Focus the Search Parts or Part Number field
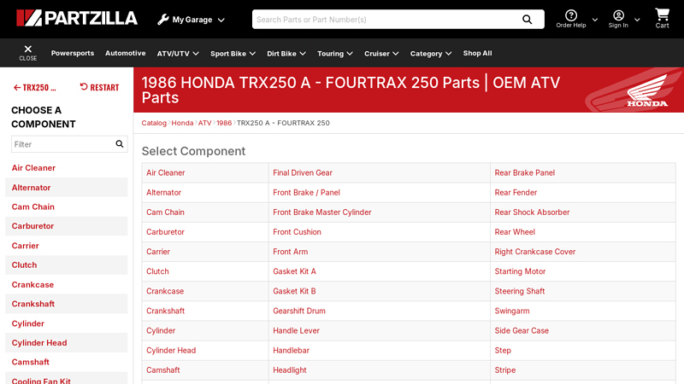684x384 pixels. coord(386,20)
